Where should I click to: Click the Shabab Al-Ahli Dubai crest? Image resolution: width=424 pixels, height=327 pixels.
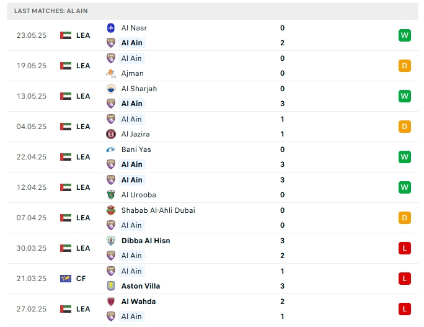click(111, 210)
